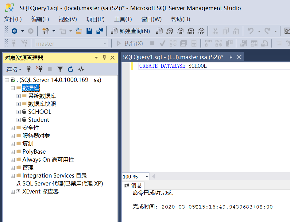
Task: Pin the 对象资源管理器 panel
Action: coord(104,58)
